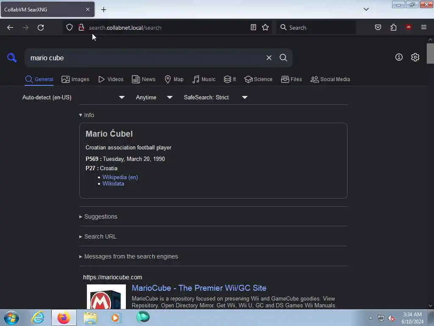
Task: Click the muted volume tray icon
Action: click(391, 318)
